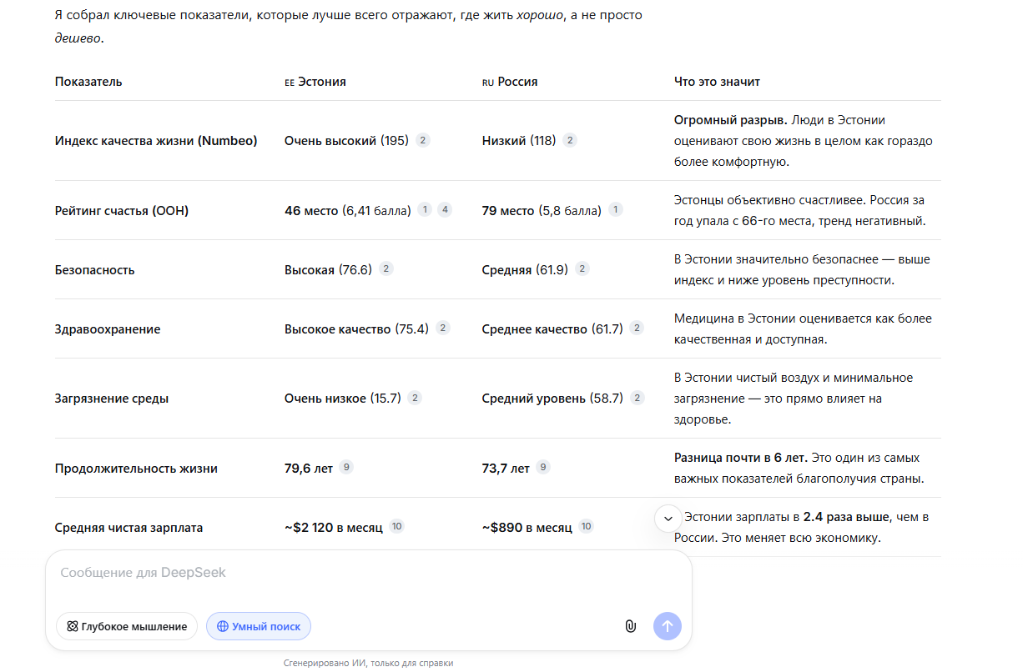This screenshot has height=672, width=1023.
Task: Open citation 2 next to Очень высокий (195)
Action: click(x=423, y=140)
